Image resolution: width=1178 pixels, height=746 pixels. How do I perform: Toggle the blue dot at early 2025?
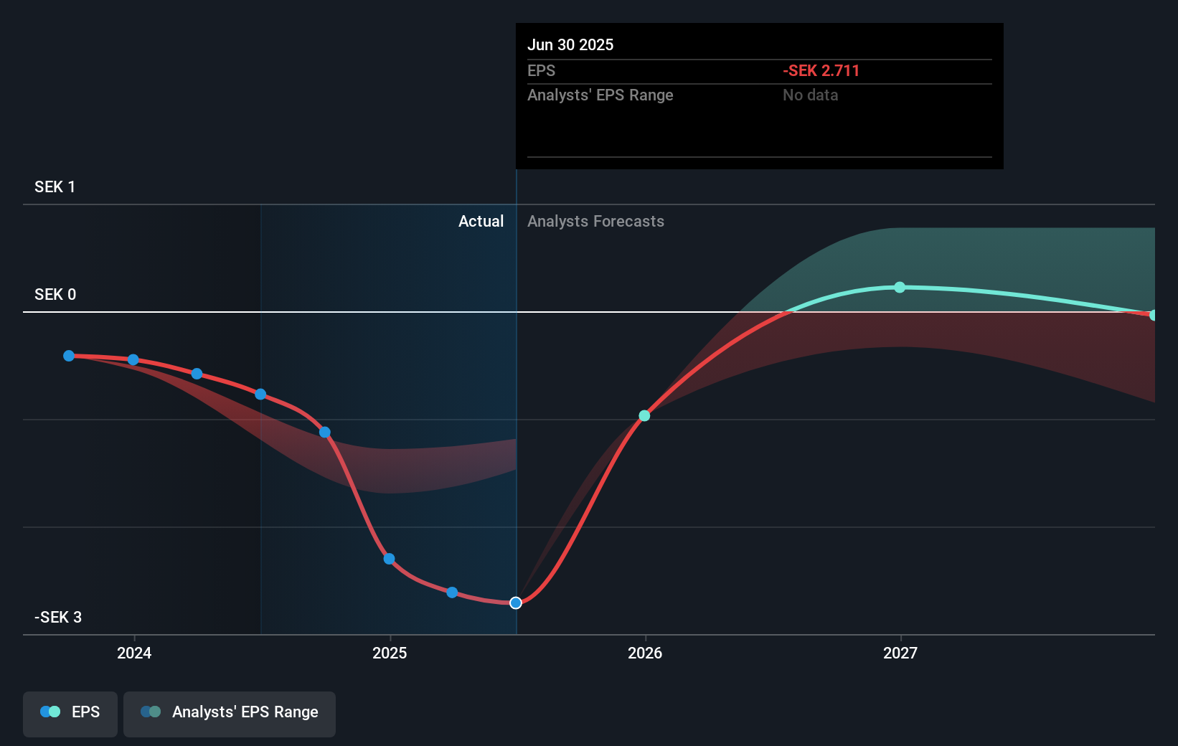(388, 558)
